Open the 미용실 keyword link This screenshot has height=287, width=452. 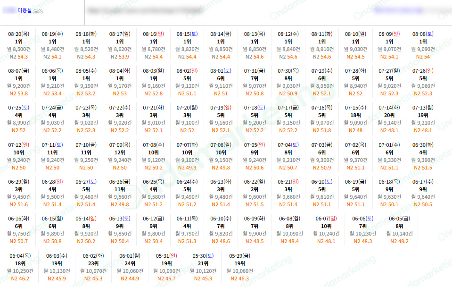(x=25, y=10)
